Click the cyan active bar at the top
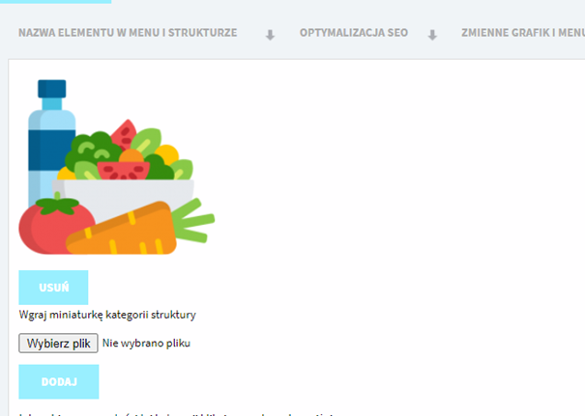The height and width of the screenshot is (416, 585). click(55, 2)
